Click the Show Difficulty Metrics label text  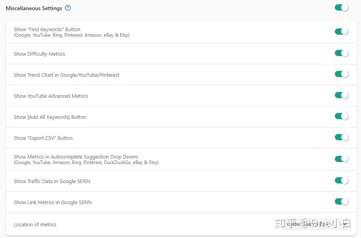39,54
